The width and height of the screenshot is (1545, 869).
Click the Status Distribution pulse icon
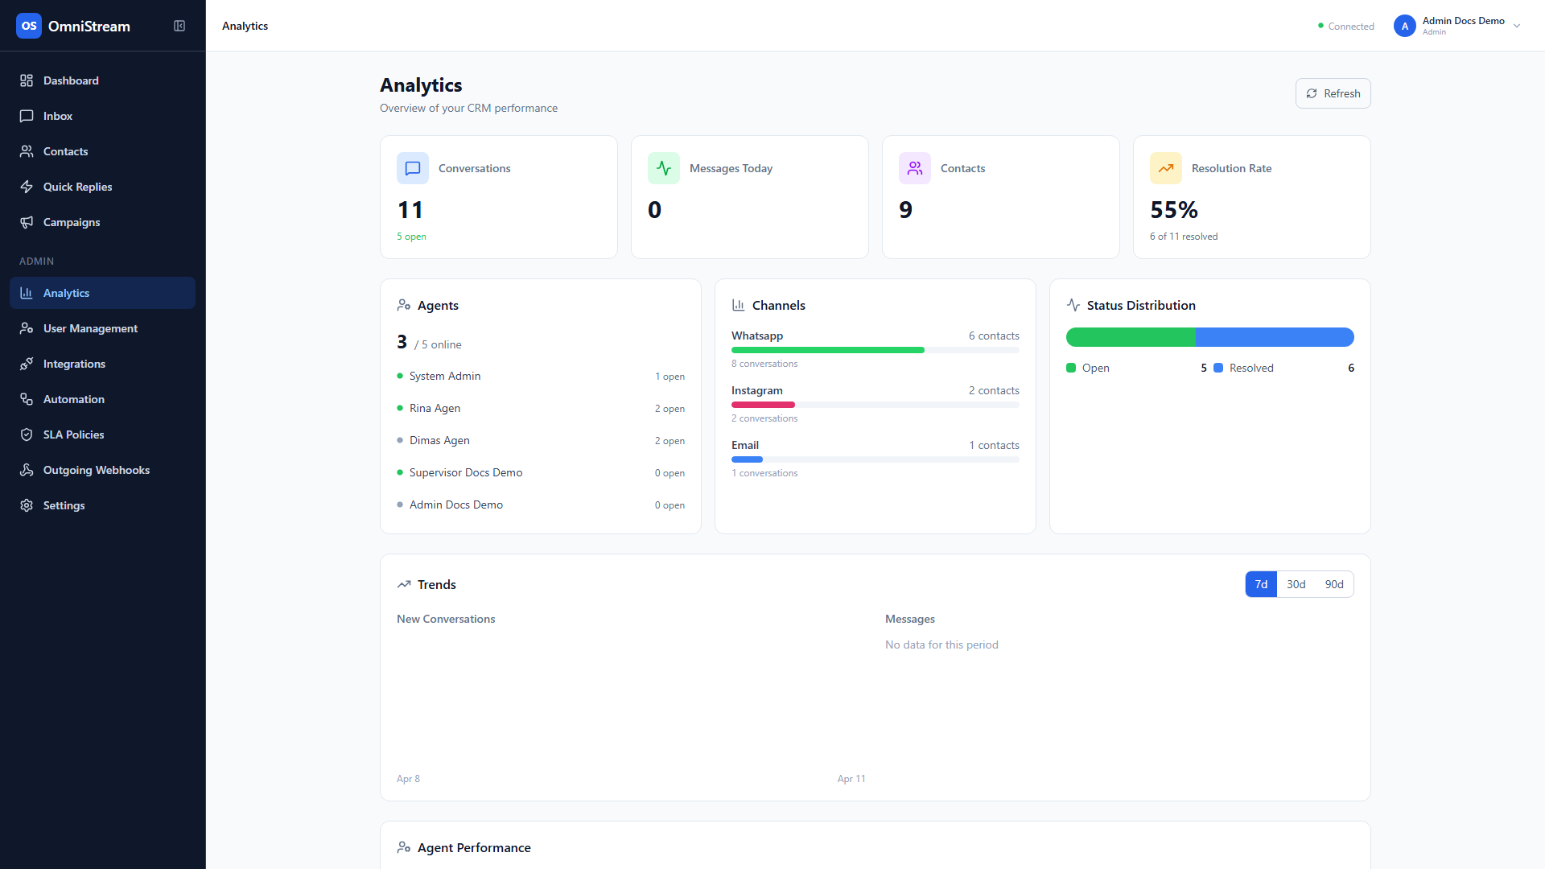1073,305
